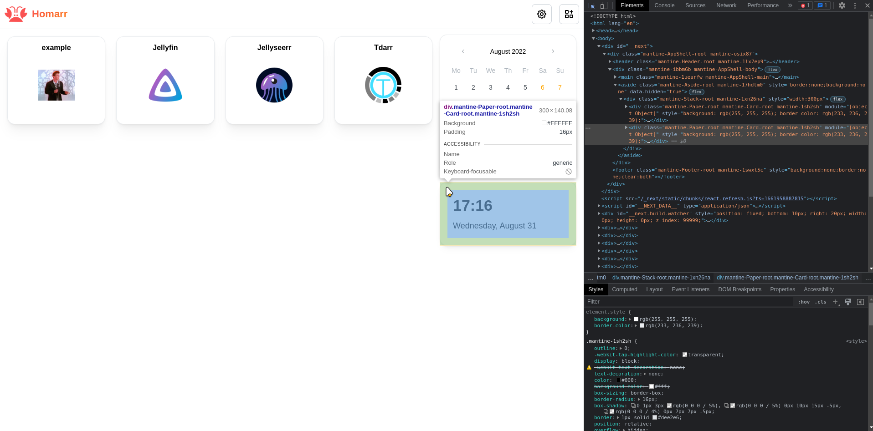Add new style rule plus icon
Viewport: 873px width, 431px height.
tap(836, 302)
